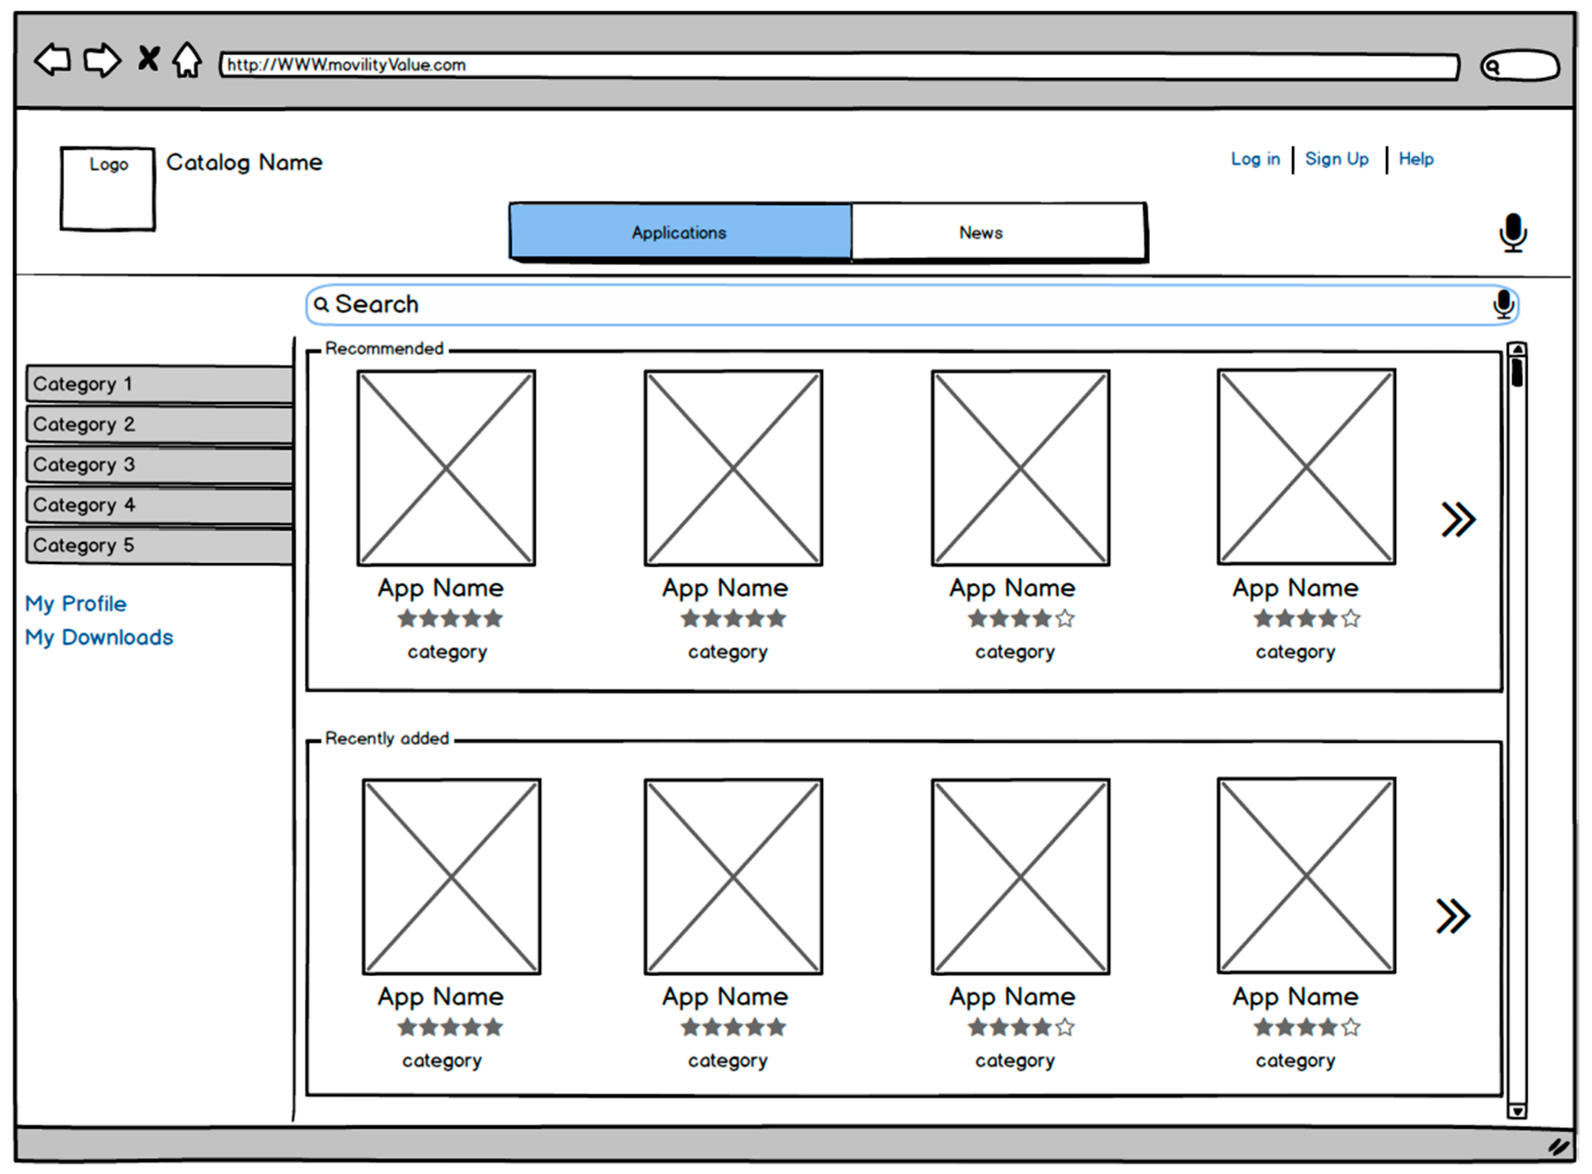Click the Sign Up link
1592x1174 pixels.
coord(1336,159)
